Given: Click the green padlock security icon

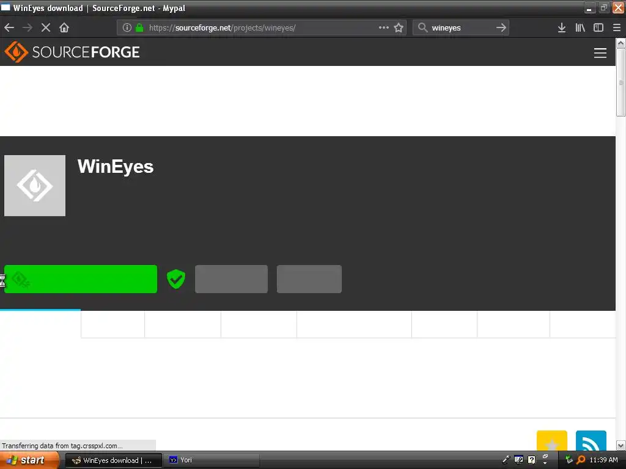Looking at the screenshot, I should (x=139, y=27).
